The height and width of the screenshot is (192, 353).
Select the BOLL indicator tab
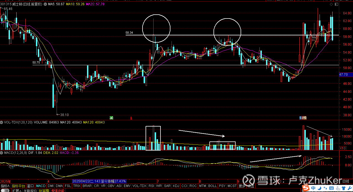coord(212,186)
